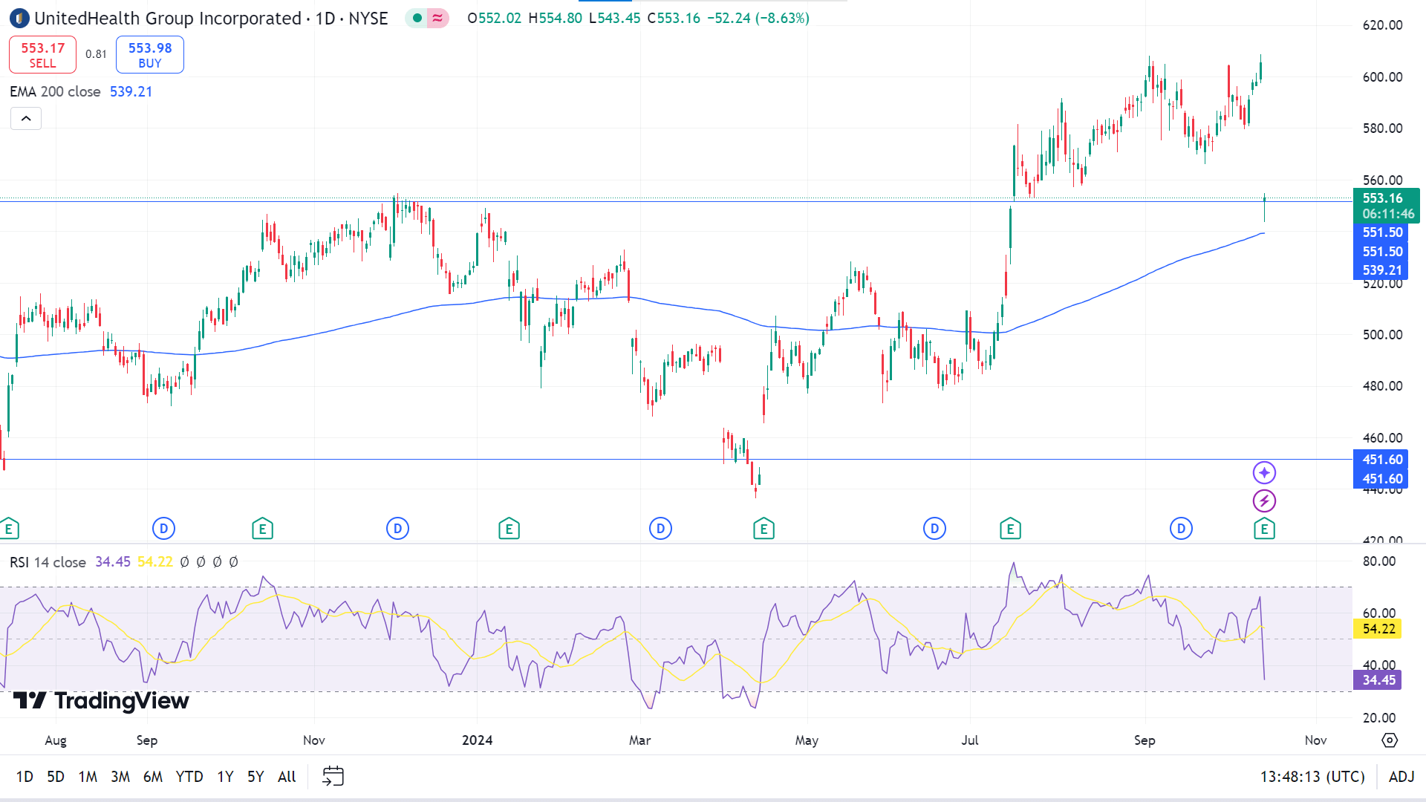Click the earnings marker E near mid-July 2024

click(1010, 529)
